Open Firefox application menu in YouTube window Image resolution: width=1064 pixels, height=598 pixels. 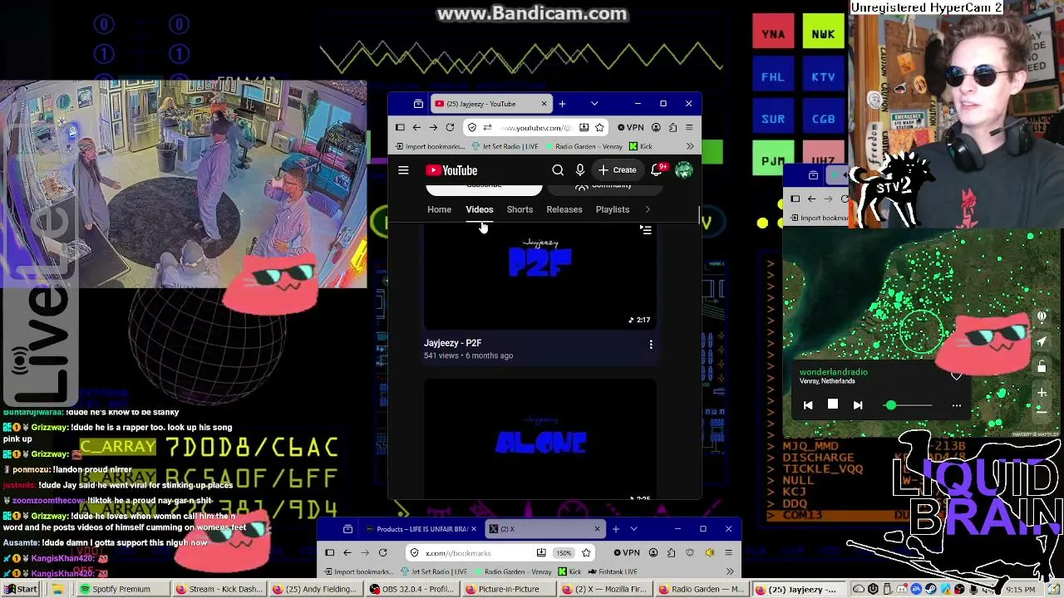(x=689, y=127)
